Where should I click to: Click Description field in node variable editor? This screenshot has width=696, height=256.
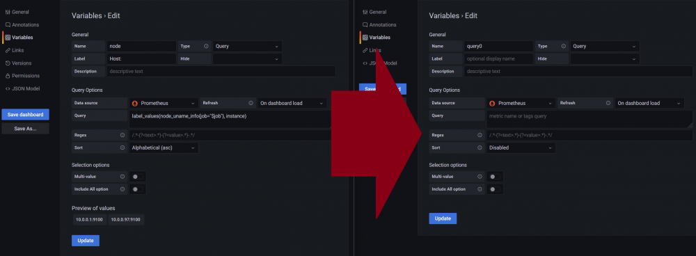click(x=221, y=72)
